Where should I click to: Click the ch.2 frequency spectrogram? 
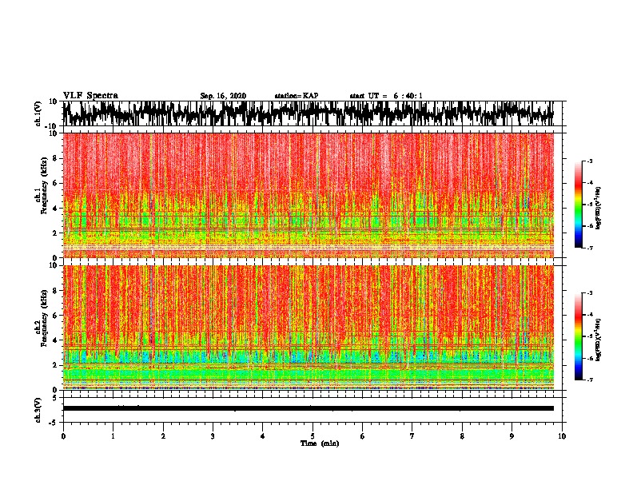pos(308,328)
